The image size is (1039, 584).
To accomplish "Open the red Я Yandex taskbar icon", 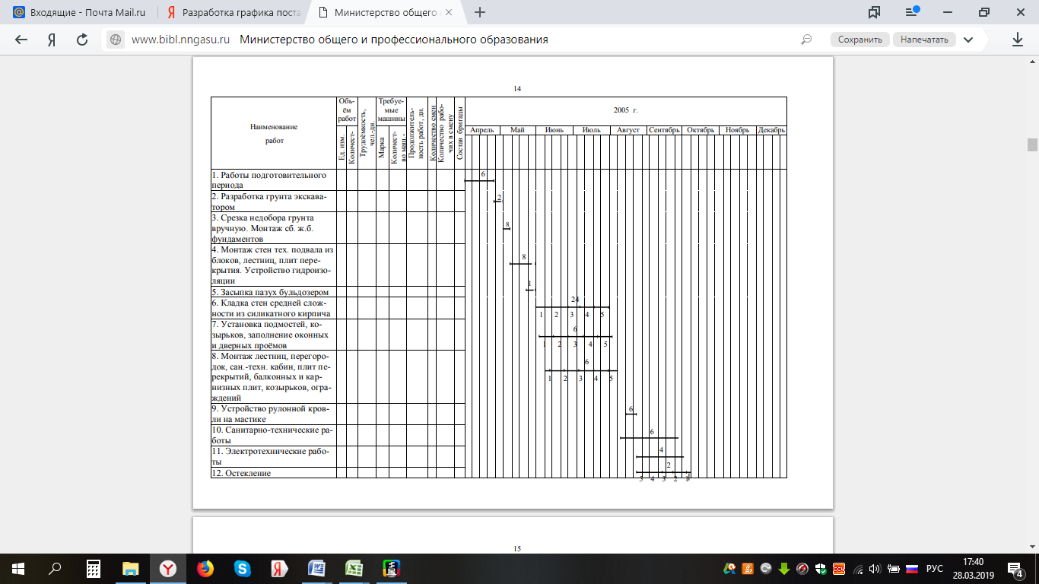I will 279,568.
